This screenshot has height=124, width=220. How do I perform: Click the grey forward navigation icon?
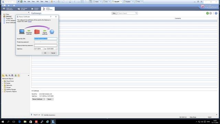tap(211, 13)
